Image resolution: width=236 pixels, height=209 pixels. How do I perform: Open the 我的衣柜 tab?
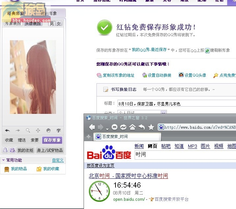click(25, 150)
